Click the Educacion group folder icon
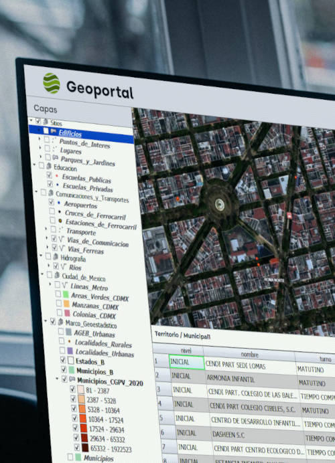The image size is (335, 463). coord(49,166)
